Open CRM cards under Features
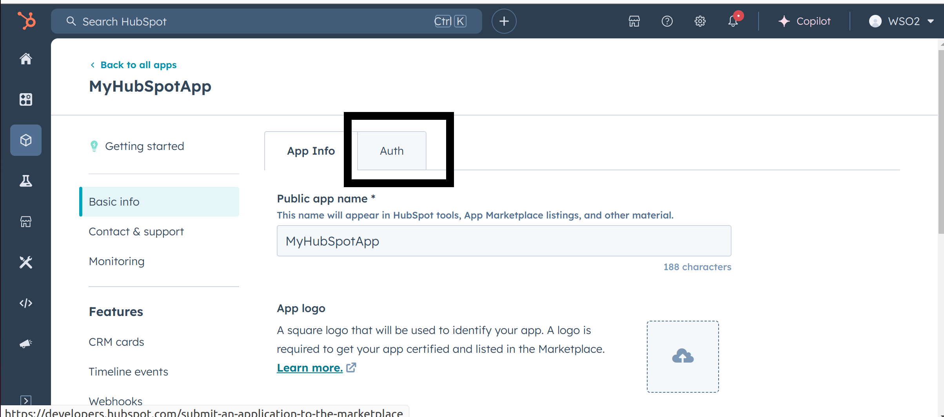The image size is (944, 417). click(116, 342)
